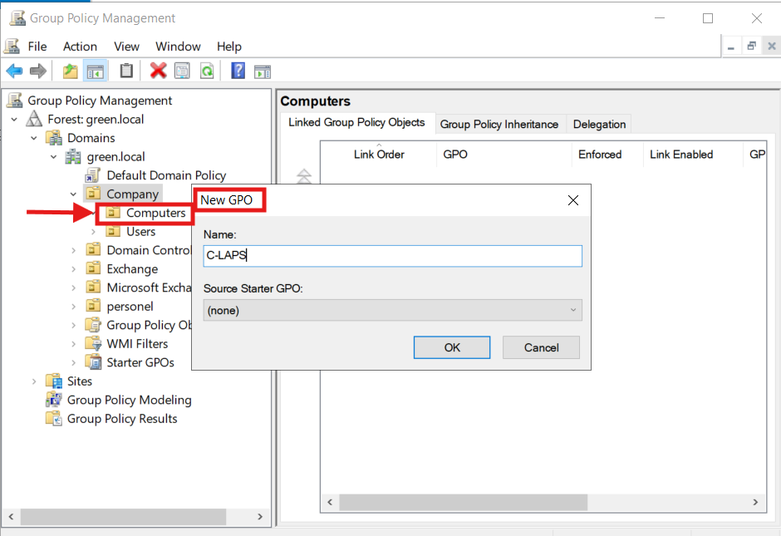Screen dimensions: 781x536
Task: Expand the Sites tree node
Action: coord(35,381)
